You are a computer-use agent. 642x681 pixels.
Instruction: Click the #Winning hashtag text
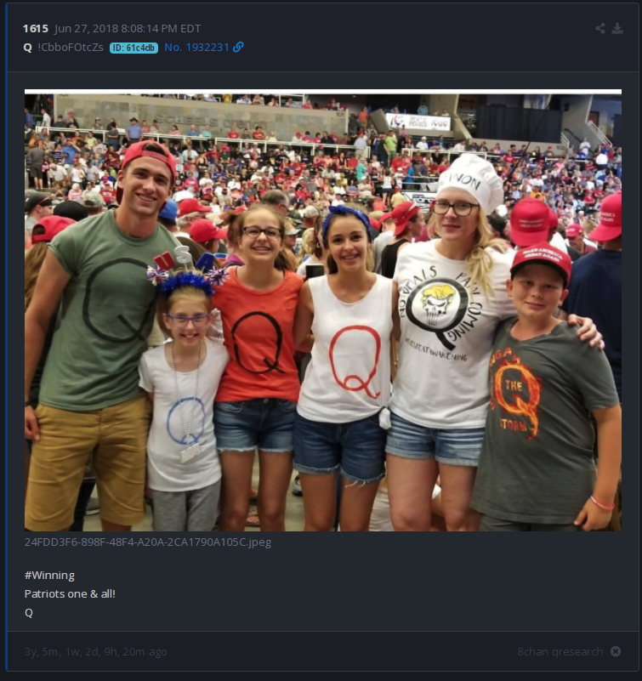coord(49,575)
